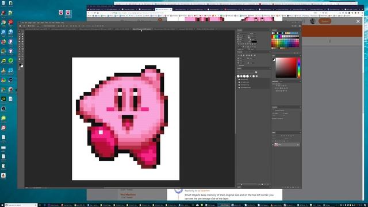
Task: Open the Photoshop search icon at top right
Action: tap(293, 26)
